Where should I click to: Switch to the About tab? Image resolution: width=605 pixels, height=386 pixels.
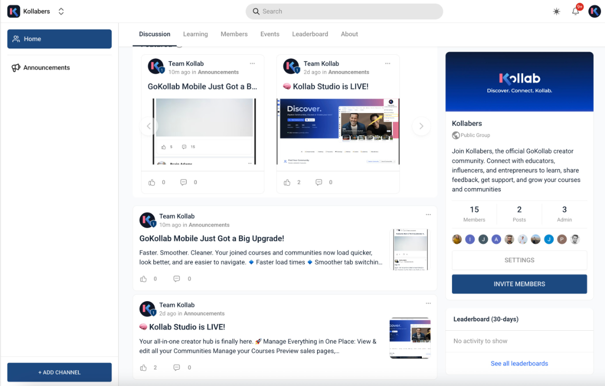tap(349, 34)
